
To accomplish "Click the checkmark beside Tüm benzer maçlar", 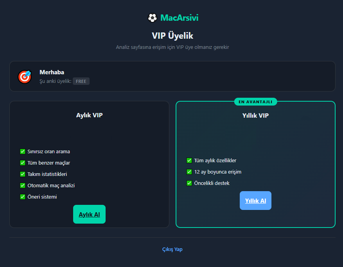I will (23, 163).
